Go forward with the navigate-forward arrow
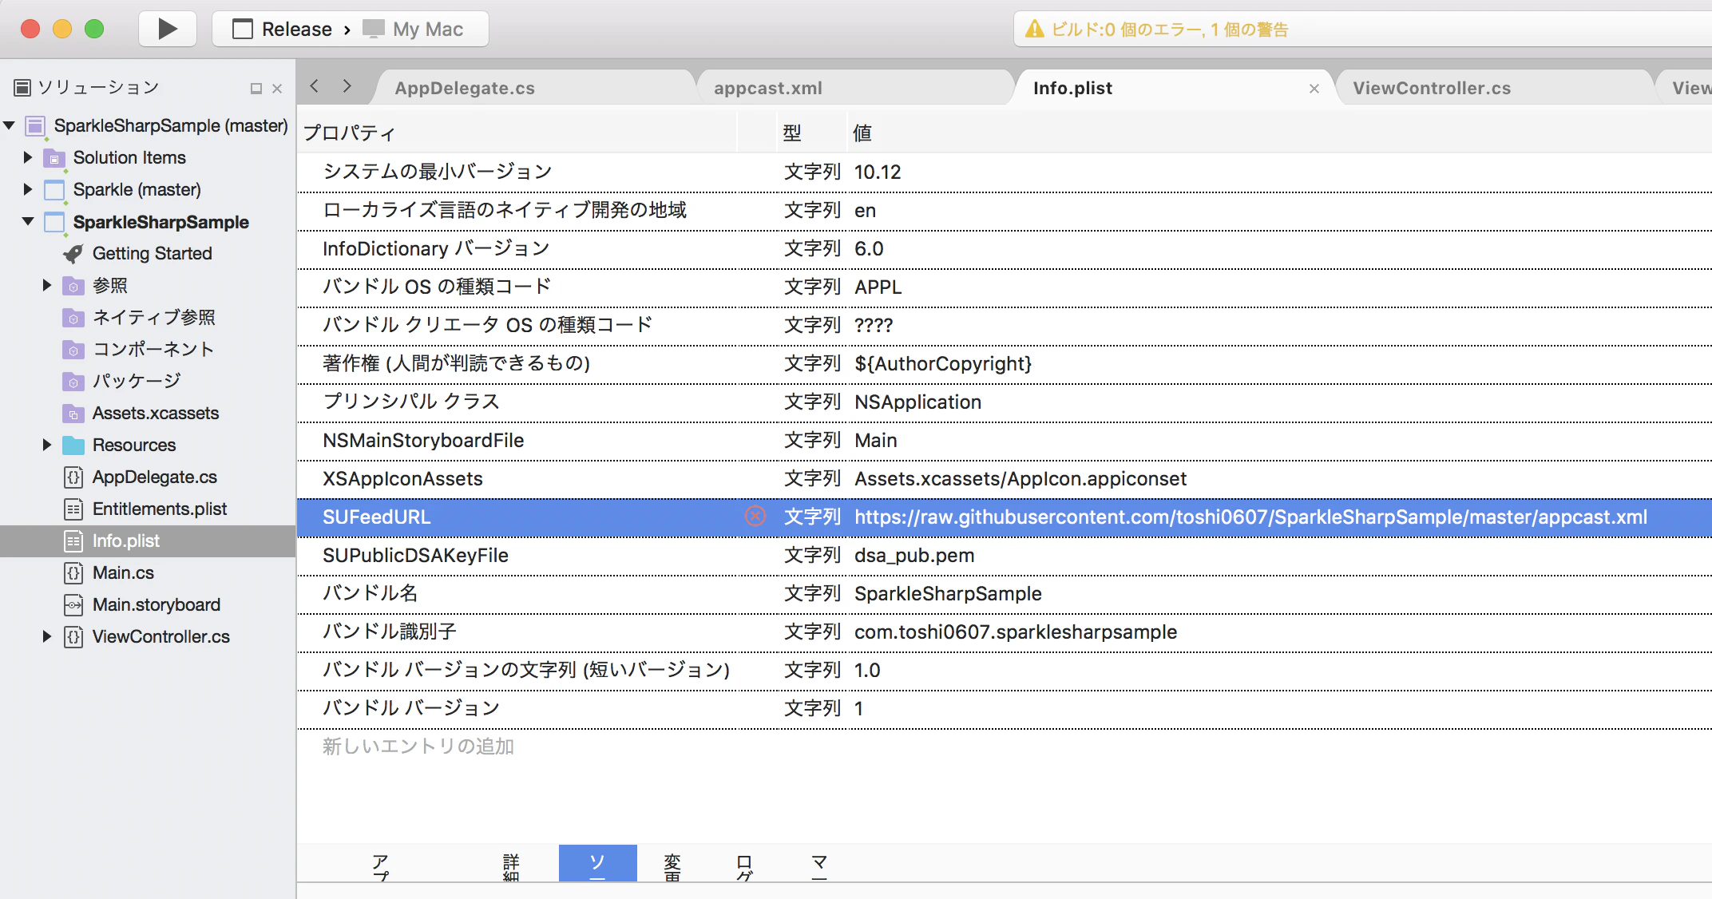The width and height of the screenshot is (1712, 899). pyautogui.click(x=347, y=86)
